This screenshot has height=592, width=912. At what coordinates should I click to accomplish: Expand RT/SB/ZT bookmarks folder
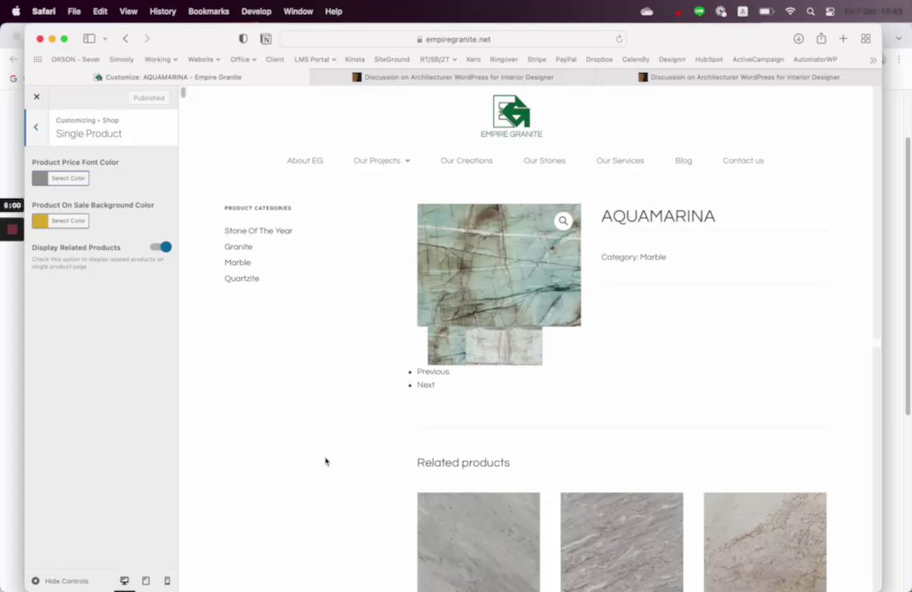pyautogui.click(x=438, y=59)
